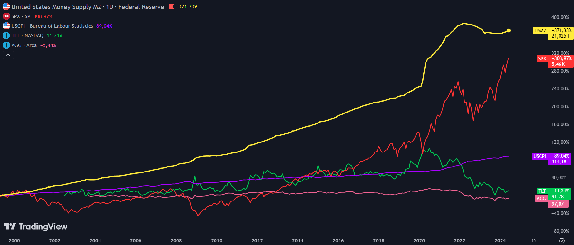Viewport: 574px width, 245px height.
Task: Select United States Money Supply M2 legend title
Action: [x=88, y=7]
